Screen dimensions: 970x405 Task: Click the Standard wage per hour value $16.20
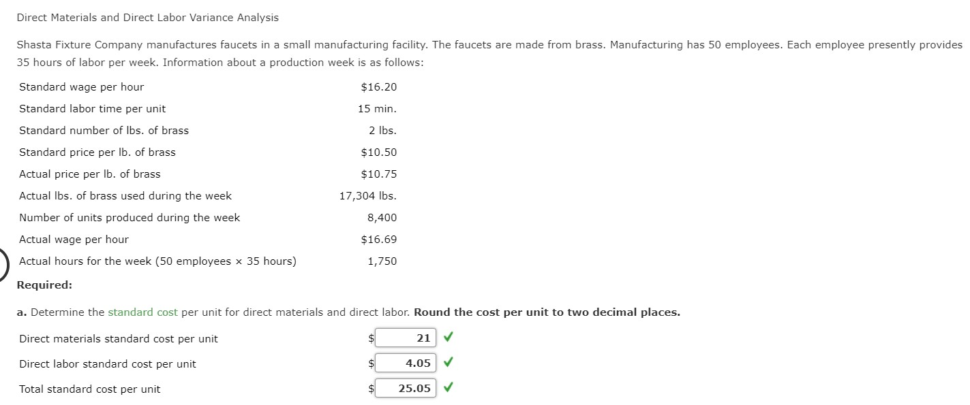(x=379, y=86)
